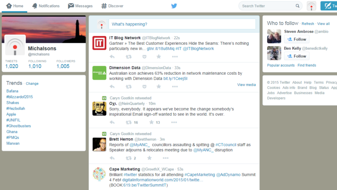
Task: Open the #CapeMarketing hashtag
Action: point(200,175)
